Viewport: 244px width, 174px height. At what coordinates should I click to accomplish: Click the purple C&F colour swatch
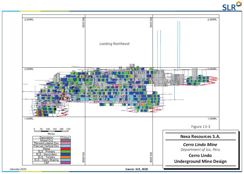click(x=65, y=163)
